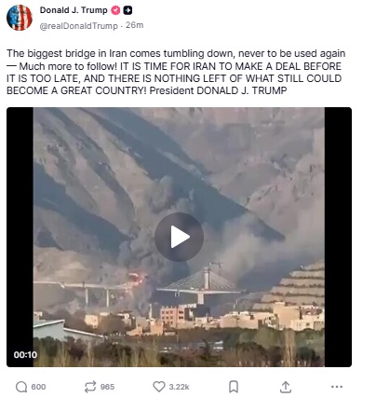Play the video with the center play button

click(x=180, y=237)
